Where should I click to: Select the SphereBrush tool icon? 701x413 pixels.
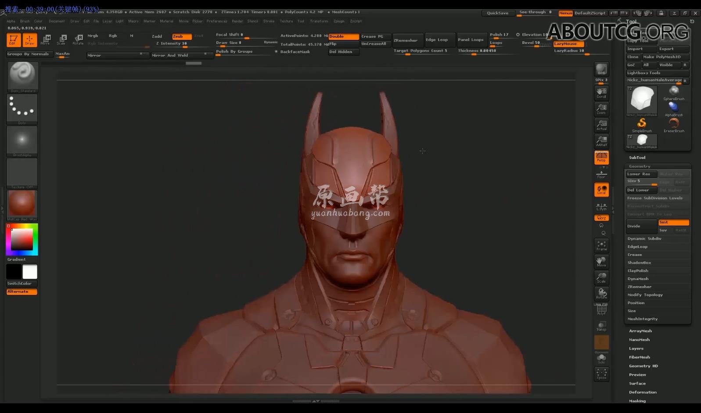(674, 93)
